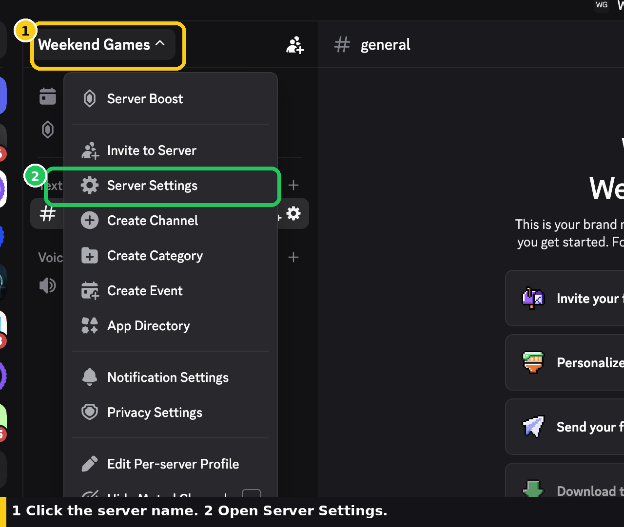Click the invite people icon beside server name
This screenshot has height=527, width=624.
tap(295, 45)
